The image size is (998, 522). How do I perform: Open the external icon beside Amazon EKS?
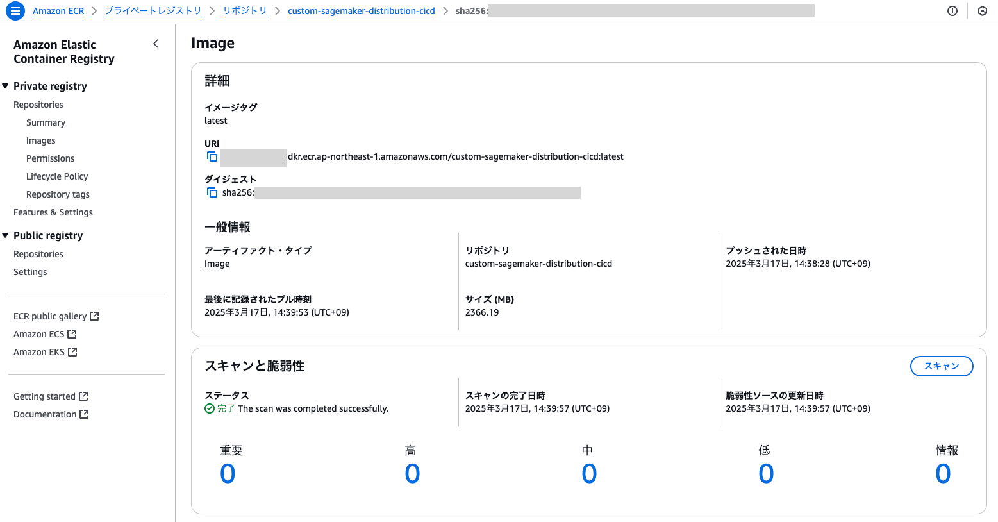72,352
